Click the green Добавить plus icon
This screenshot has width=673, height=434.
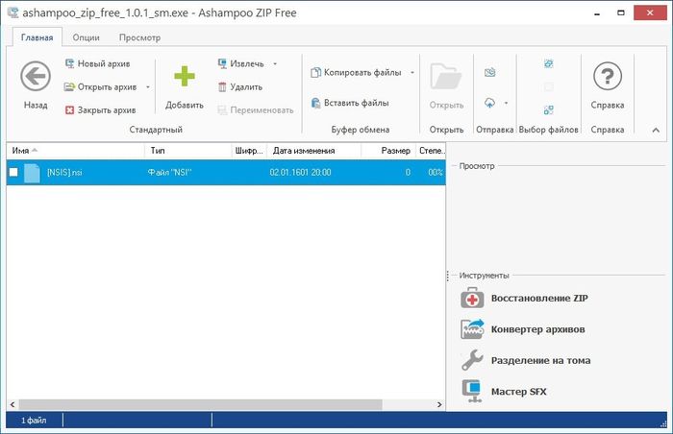point(184,77)
